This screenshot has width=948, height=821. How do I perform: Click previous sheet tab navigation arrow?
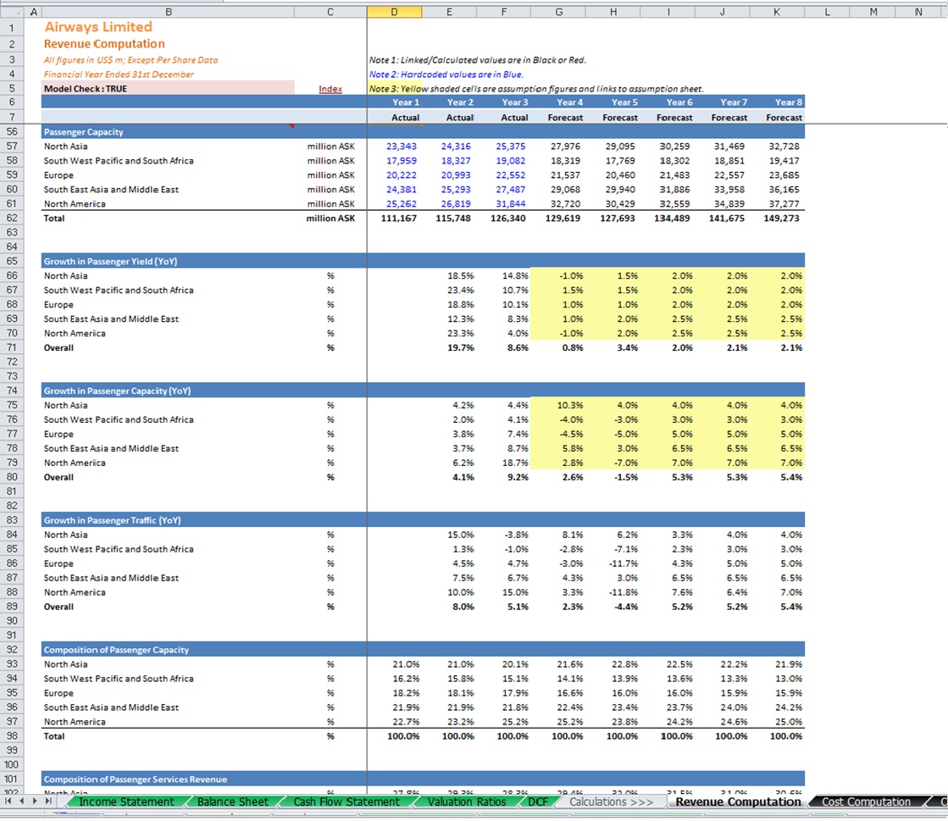22,801
